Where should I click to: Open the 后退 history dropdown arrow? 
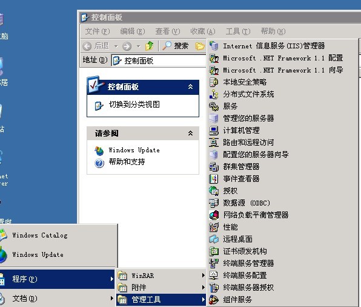[x=116, y=46]
